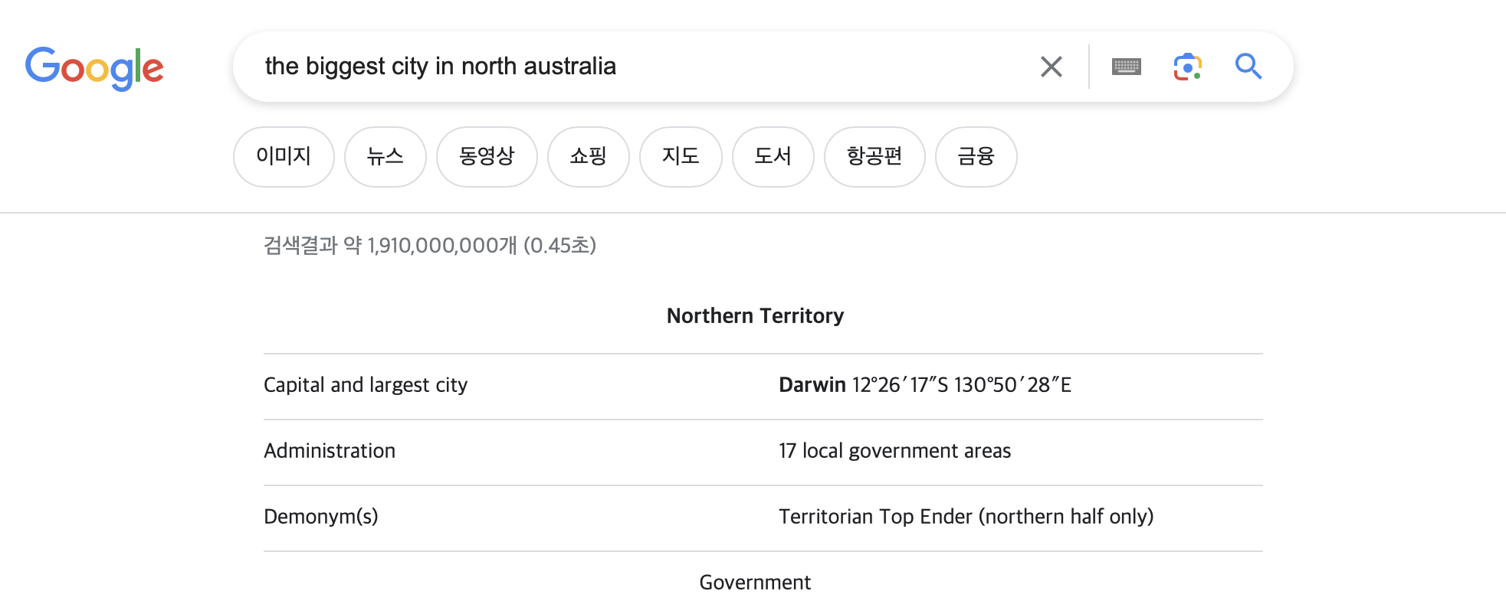
Task: Click the result count '검색결과 약 1,910,000,000개' text
Action: [x=390, y=245]
